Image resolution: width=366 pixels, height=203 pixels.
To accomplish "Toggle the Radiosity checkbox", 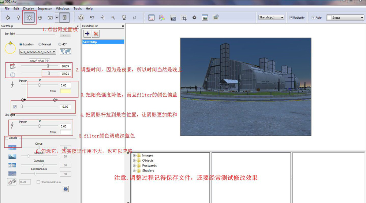I will coord(291,18).
